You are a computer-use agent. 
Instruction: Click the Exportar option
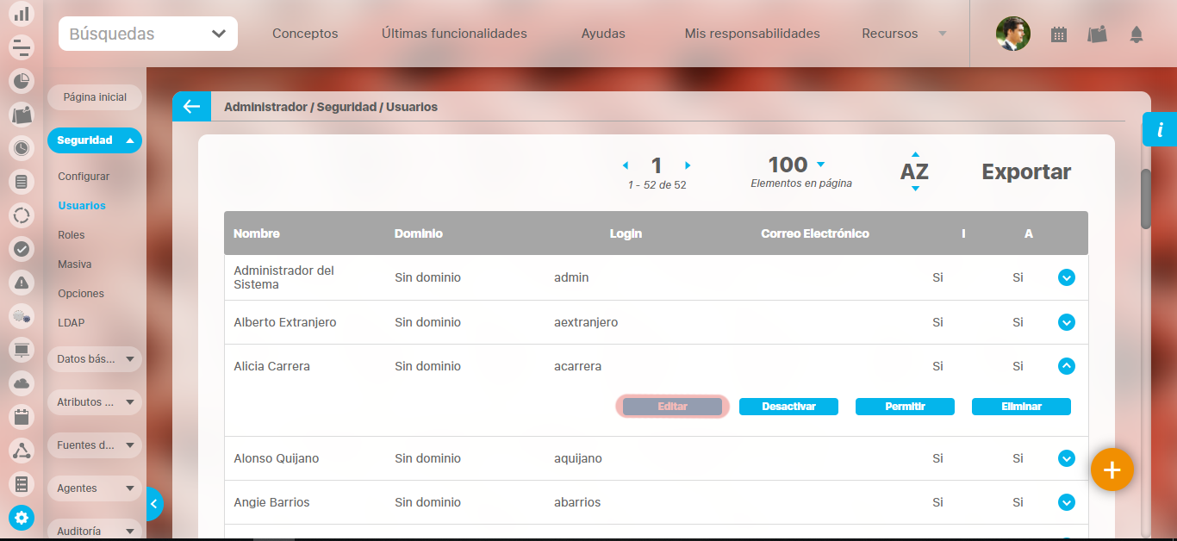pos(1026,172)
